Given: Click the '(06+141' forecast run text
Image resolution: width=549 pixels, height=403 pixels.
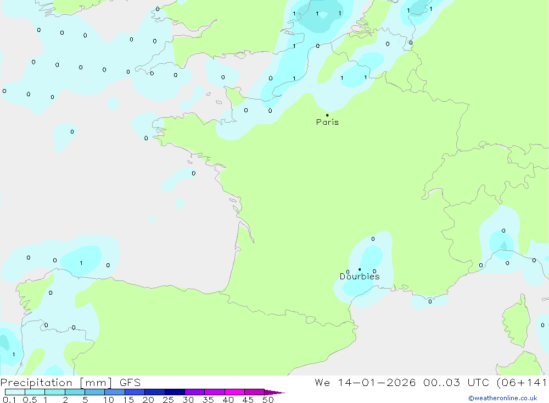Looking at the screenshot, I should coord(522,383).
